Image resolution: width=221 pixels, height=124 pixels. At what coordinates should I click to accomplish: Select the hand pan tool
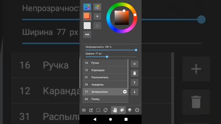[x=115, y=110]
